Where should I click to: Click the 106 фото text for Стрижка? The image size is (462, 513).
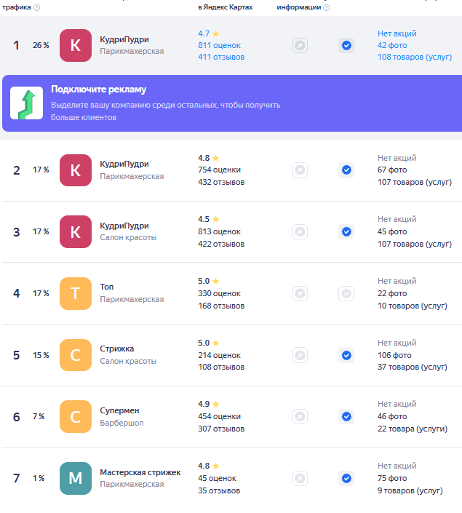(x=394, y=355)
